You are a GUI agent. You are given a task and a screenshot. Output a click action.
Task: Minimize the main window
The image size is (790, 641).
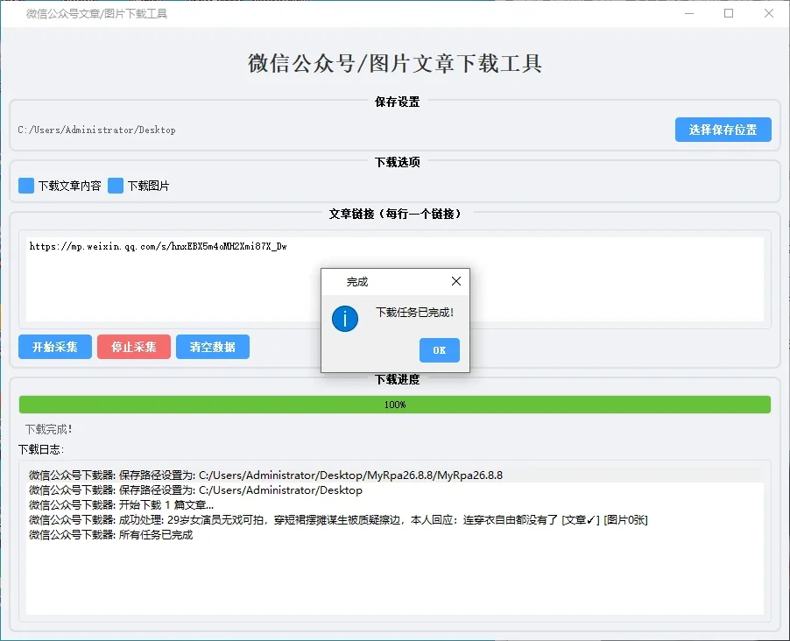689,14
